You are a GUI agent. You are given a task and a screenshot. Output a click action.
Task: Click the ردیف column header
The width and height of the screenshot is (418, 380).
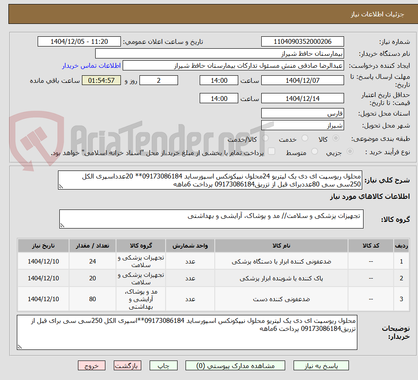(402, 246)
